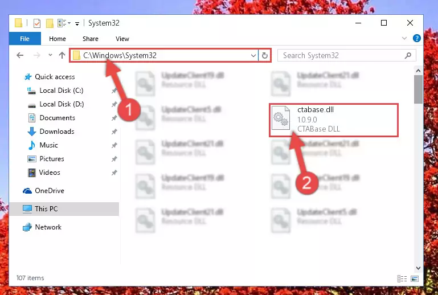The height and width of the screenshot is (295, 438).
Task: Click the vertical scrollbar thumb
Action: click(x=418, y=89)
